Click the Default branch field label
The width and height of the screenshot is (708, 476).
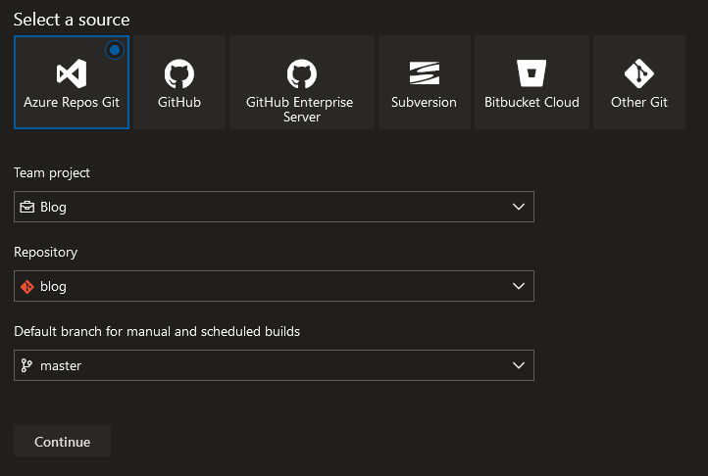[x=157, y=332]
